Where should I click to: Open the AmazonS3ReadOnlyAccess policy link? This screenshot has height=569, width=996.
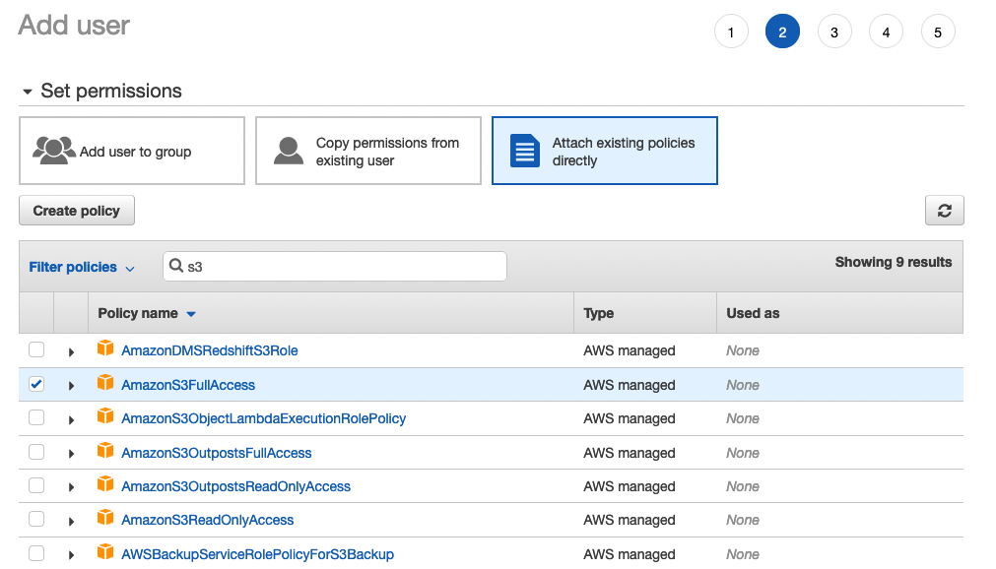point(208,520)
